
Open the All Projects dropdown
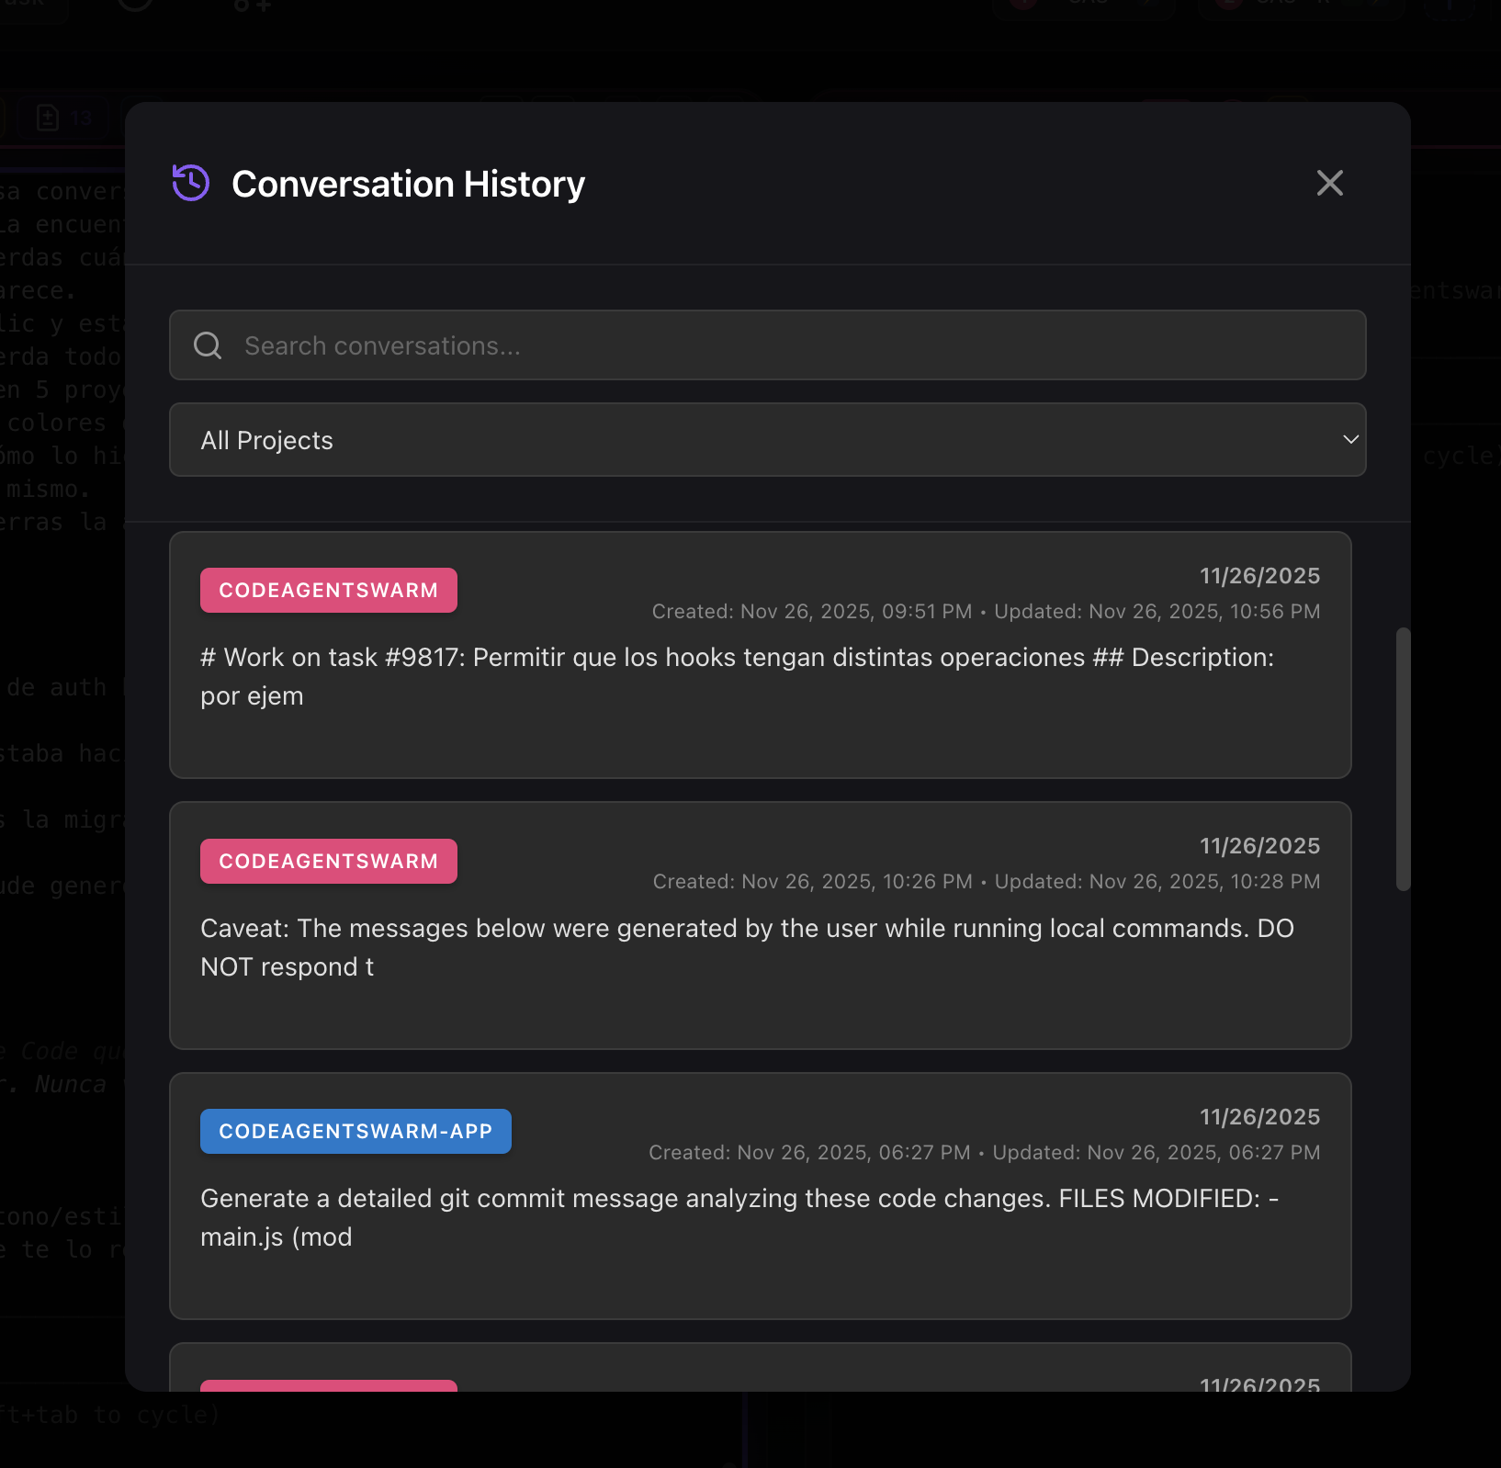click(767, 439)
